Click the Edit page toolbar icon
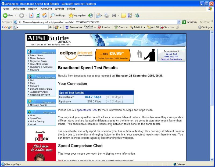 pyautogui.click(x=114, y=15)
